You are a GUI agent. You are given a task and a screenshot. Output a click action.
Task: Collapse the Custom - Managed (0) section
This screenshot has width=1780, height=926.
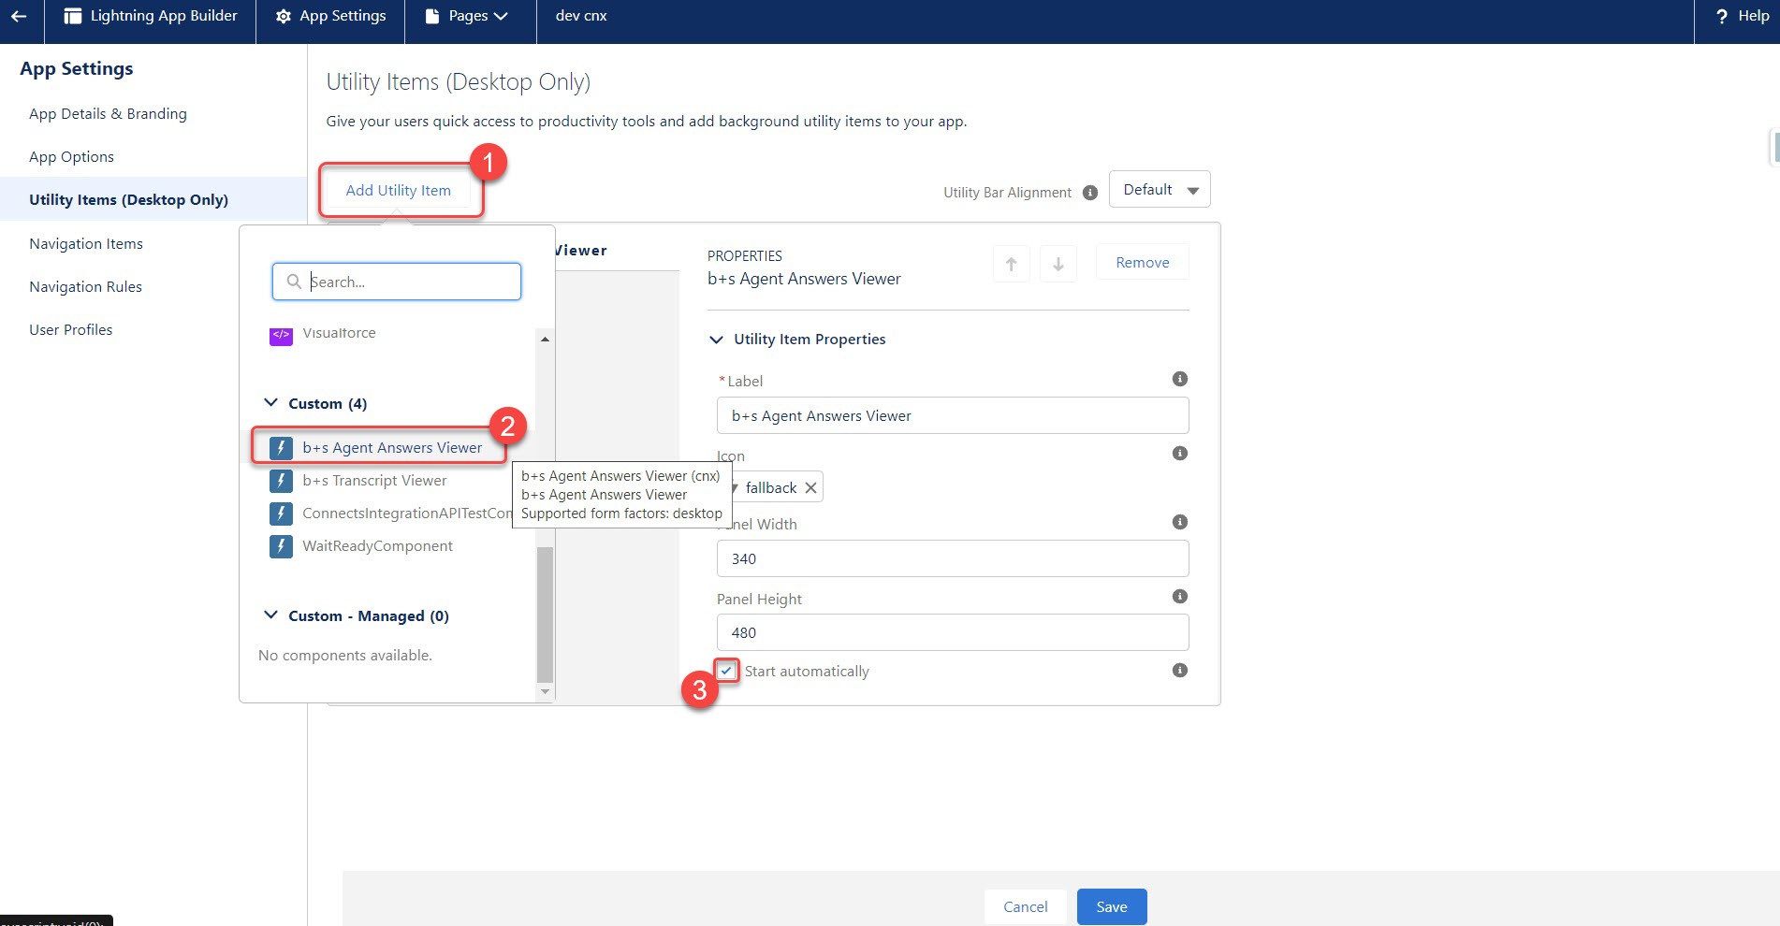pyautogui.click(x=271, y=615)
